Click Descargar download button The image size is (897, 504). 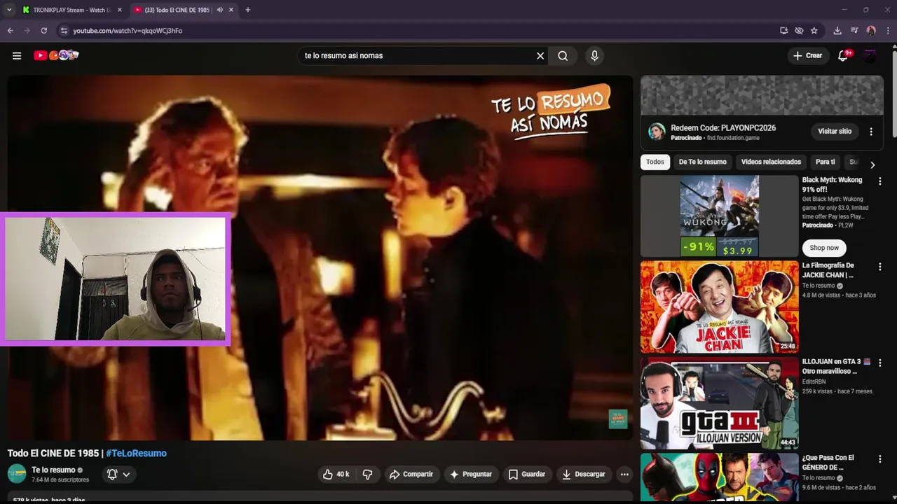point(583,474)
